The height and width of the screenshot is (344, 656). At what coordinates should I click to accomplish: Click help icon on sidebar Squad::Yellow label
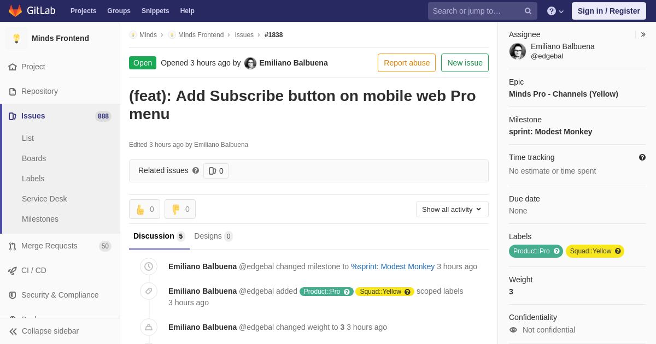618,251
